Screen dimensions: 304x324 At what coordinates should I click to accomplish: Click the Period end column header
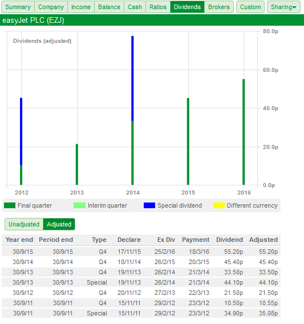56,240
